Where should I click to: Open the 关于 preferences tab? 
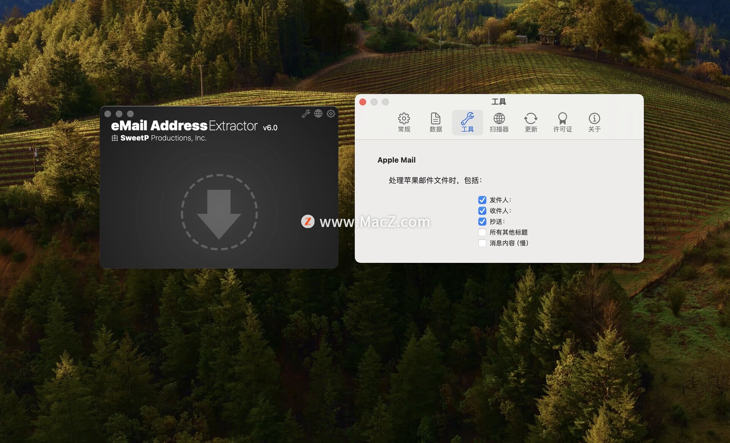[594, 122]
